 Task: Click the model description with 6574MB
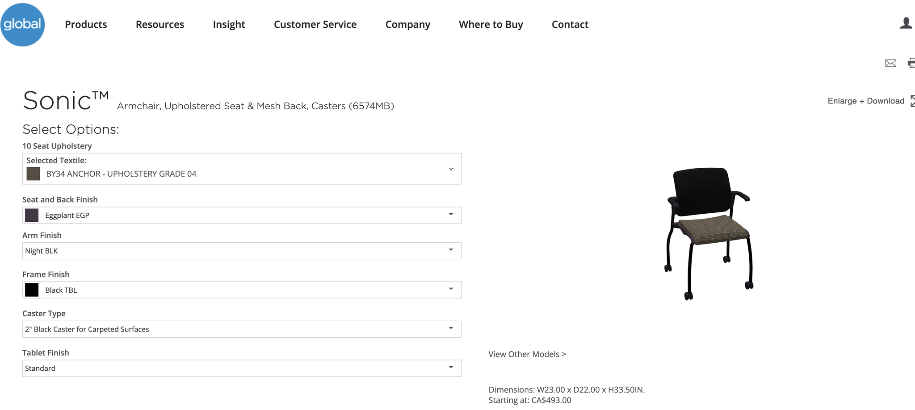coord(256,106)
